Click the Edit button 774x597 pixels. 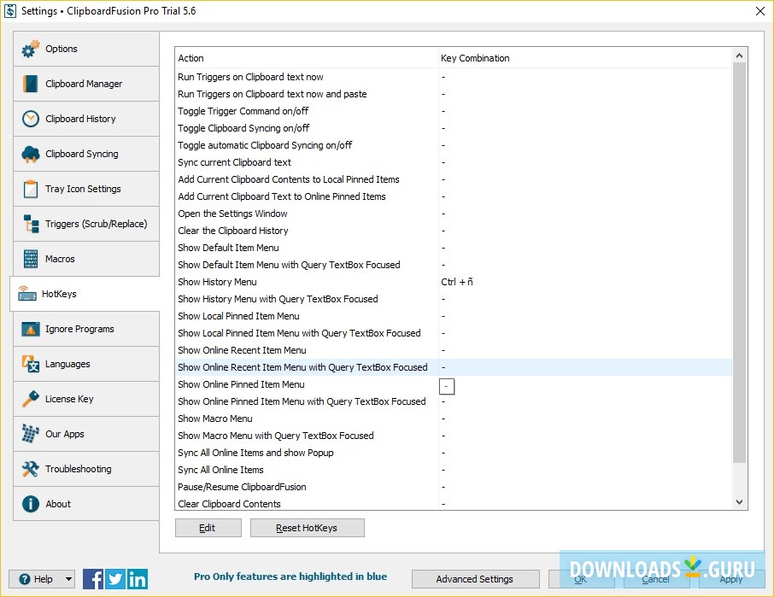(208, 528)
